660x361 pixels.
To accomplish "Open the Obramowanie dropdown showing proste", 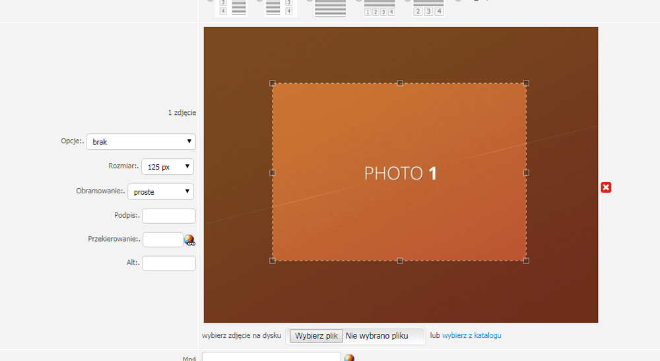I will click(x=161, y=192).
